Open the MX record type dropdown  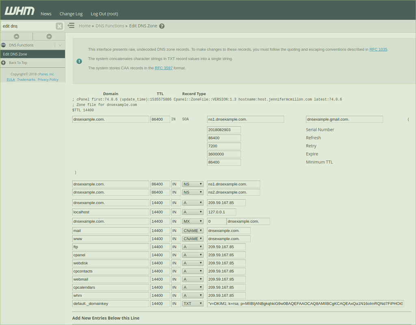(193, 221)
